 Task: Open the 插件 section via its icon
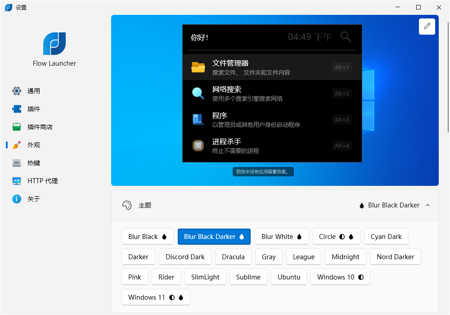pos(17,108)
